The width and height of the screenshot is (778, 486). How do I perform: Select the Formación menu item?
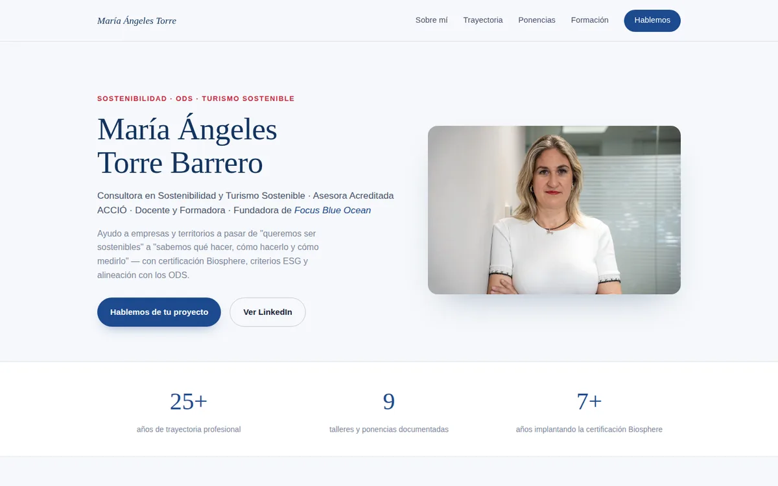[x=590, y=20]
